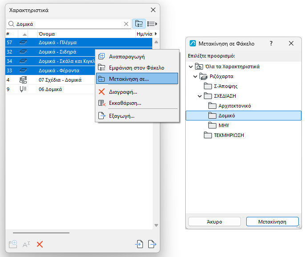Select Όλα τα Χαρακτηριστικά in tree

pos(232,66)
